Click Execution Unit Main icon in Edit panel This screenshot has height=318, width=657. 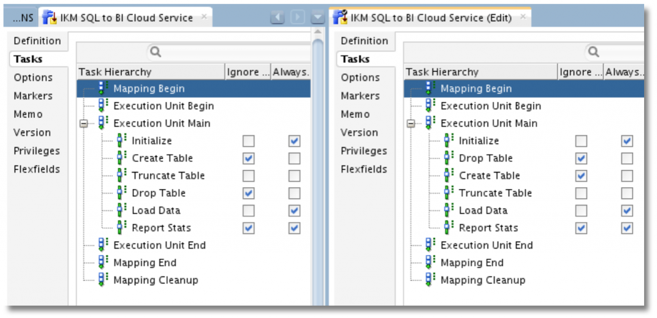pyautogui.click(x=430, y=123)
